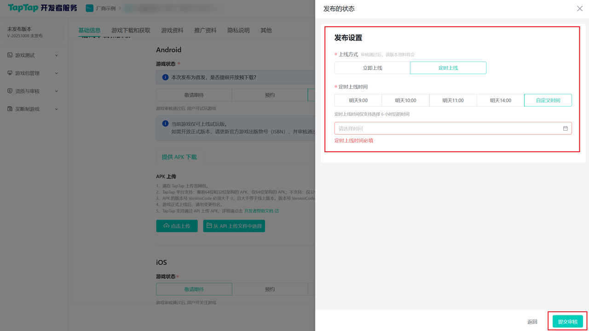Expand the 游戏测试 sidebar menu
The width and height of the screenshot is (589, 331).
pos(57,55)
